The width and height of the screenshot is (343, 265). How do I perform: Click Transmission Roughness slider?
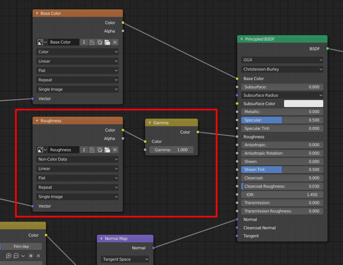click(x=282, y=211)
